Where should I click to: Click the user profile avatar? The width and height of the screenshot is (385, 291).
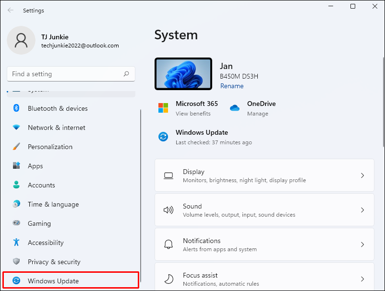pyautogui.click(x=21, y=40)
